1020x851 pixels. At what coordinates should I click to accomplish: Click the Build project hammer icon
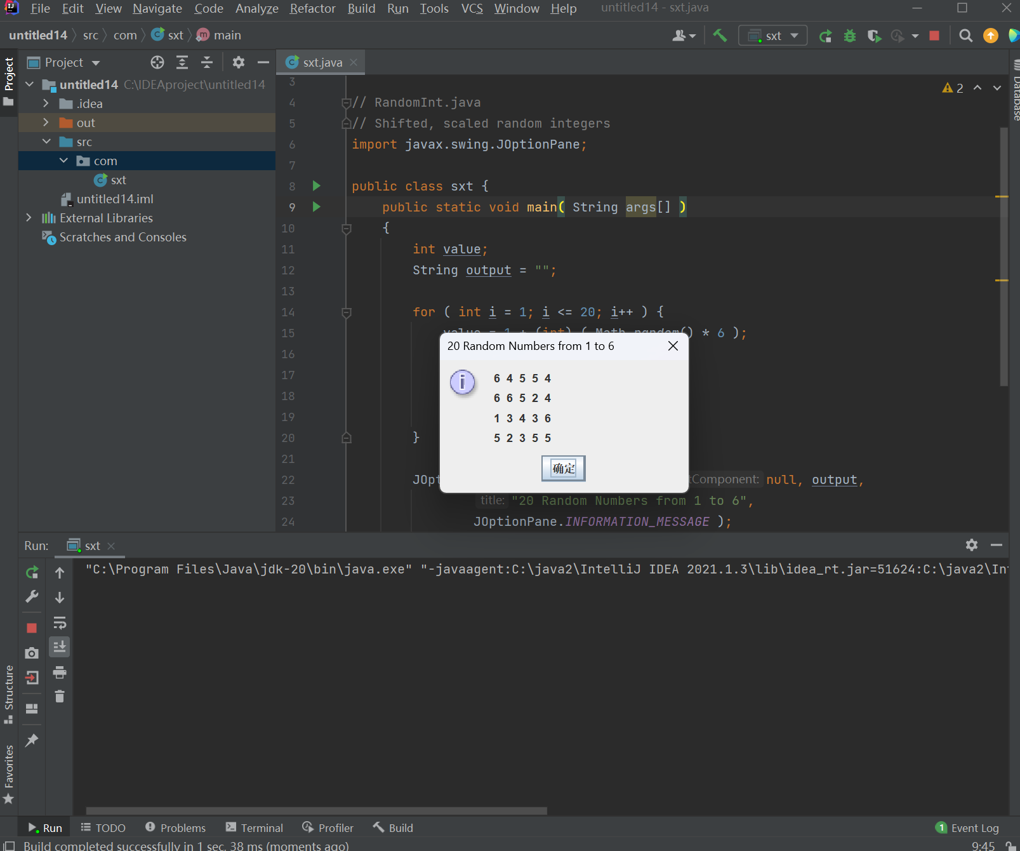click(x=720, y=36)
